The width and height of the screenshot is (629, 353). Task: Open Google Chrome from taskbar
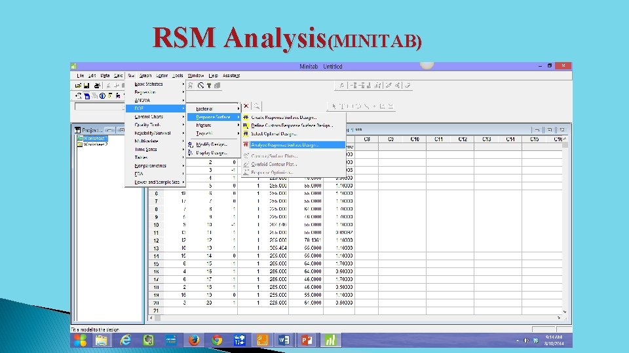pos(217,340)
